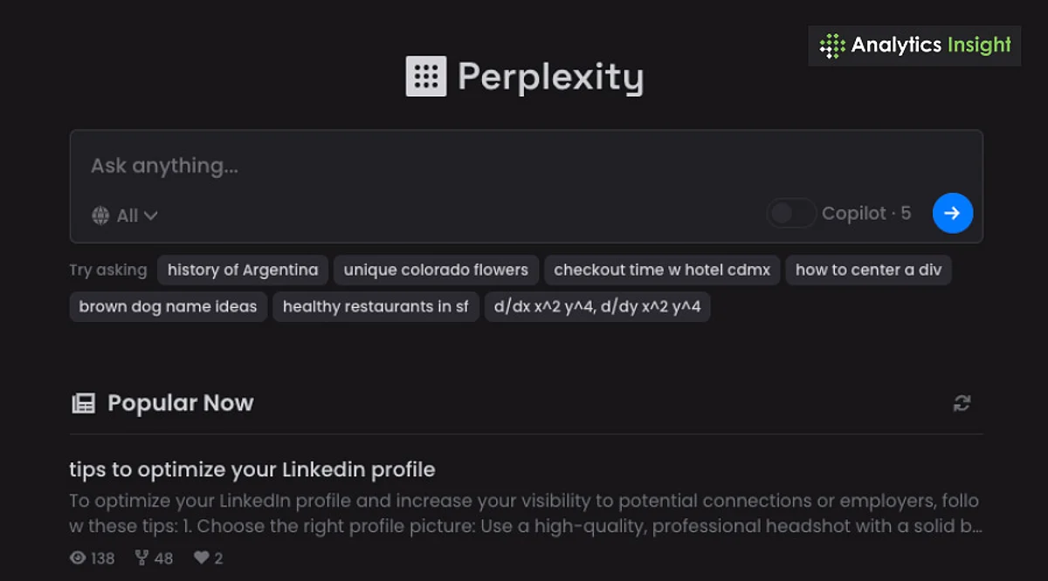
Task: Click the fork icon showing 48
Action: click(141, 557)
